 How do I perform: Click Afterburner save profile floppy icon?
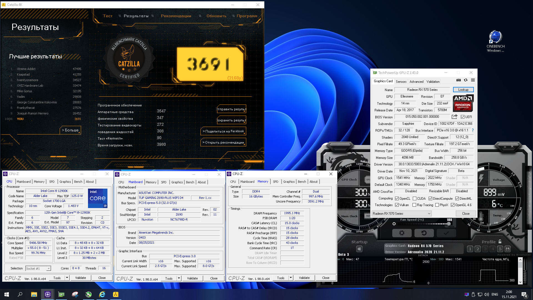tap(507, 249)
